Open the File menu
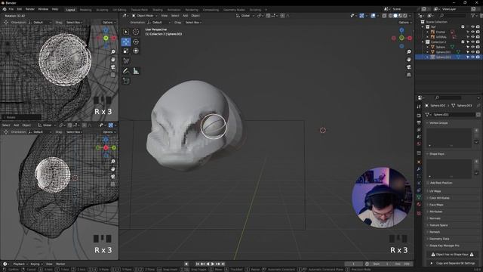The width and height of the screenshot is (483, 272). point(11,9)
